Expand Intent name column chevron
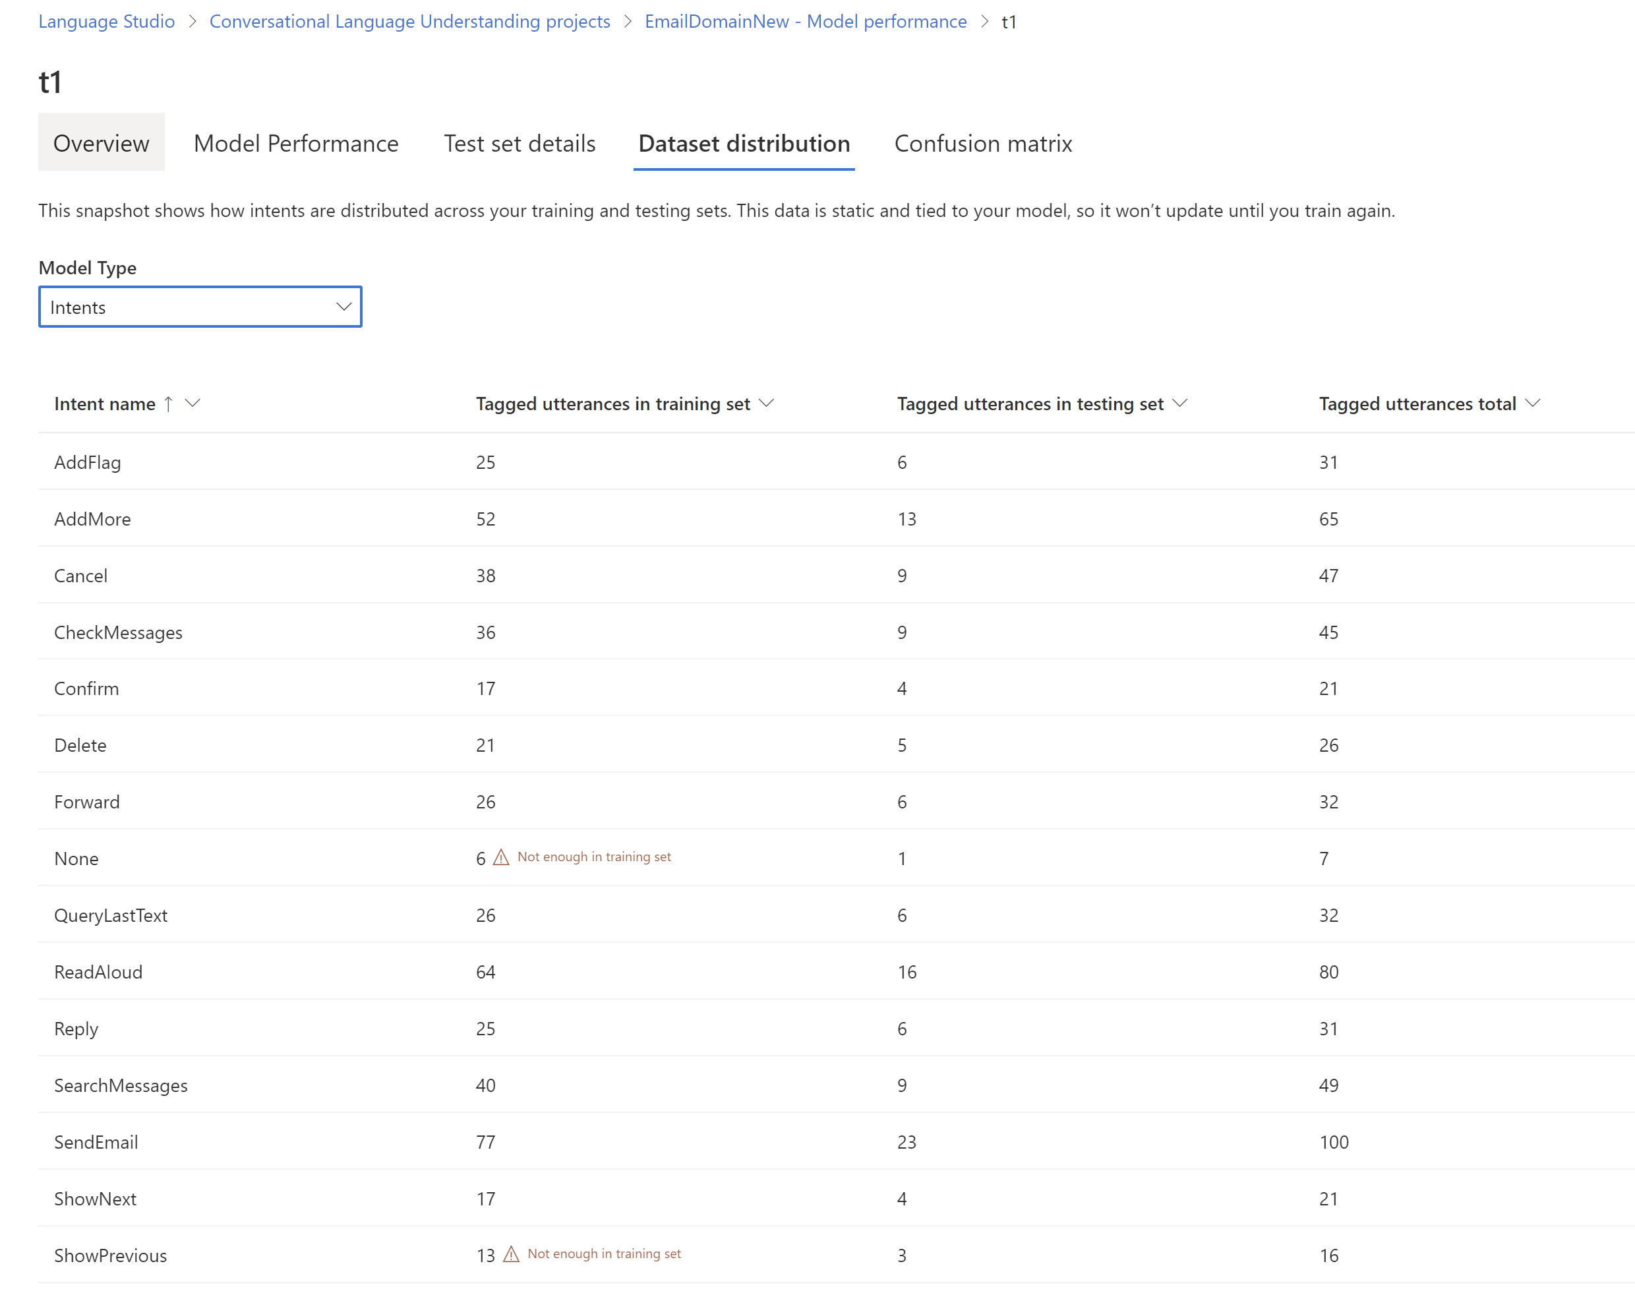Screen dimensions: 1635x1299 tap(193, 404)
